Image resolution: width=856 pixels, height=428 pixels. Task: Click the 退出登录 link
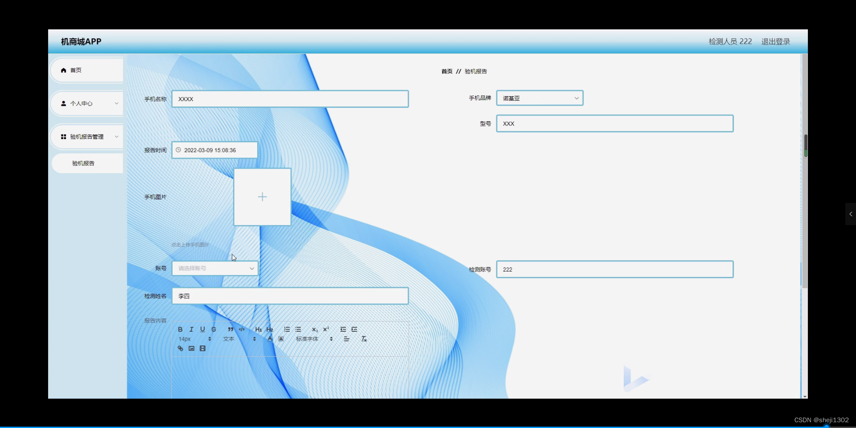(775, 41)
